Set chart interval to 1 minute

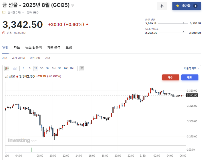pyautogui.click(x=24, y=68)
